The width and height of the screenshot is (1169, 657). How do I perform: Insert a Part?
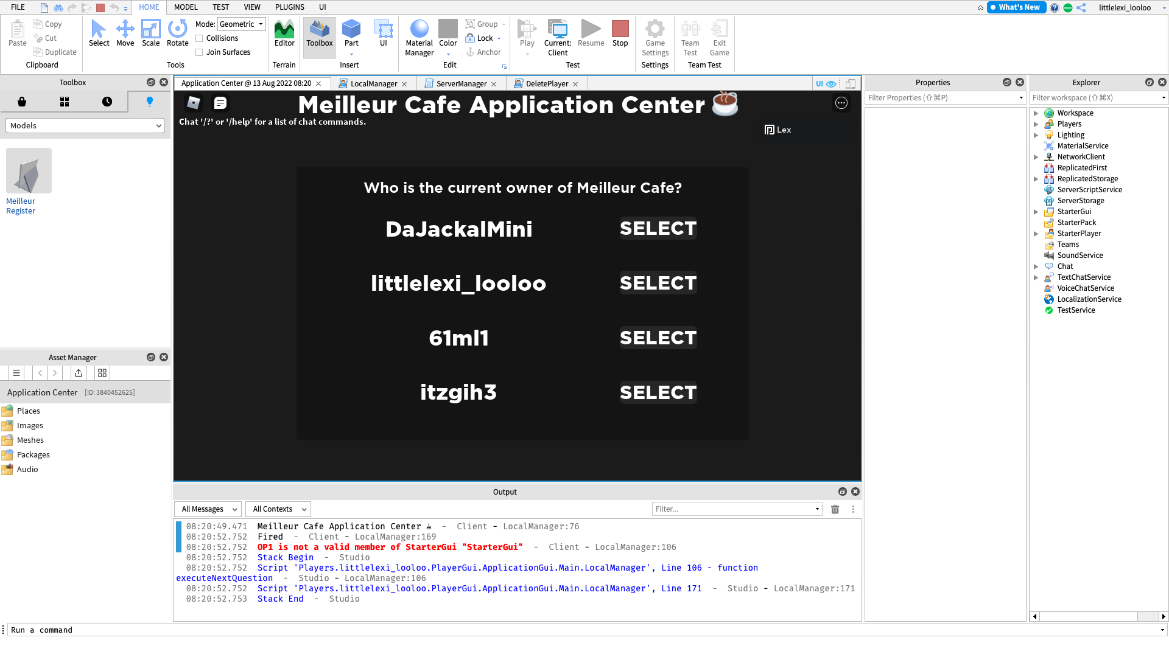(x=351, y=33)
